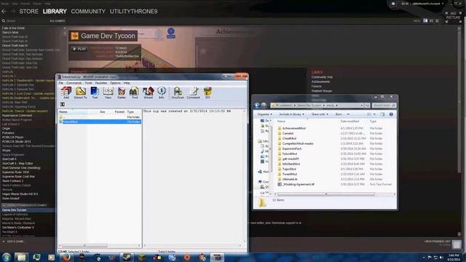Open the Steam STORE tab
Viewport: 466px width, 262px height.
(x=29, y=12)
